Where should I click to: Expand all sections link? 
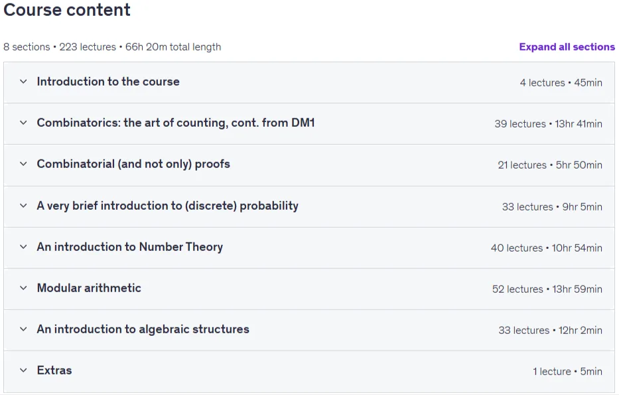pos(567,46)
